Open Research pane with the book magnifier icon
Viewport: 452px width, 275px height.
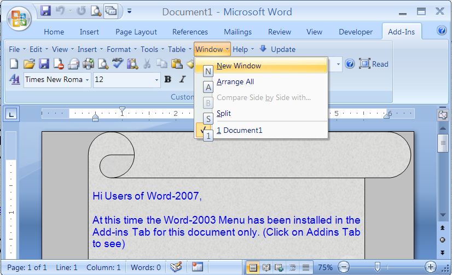tap(132, 63)
